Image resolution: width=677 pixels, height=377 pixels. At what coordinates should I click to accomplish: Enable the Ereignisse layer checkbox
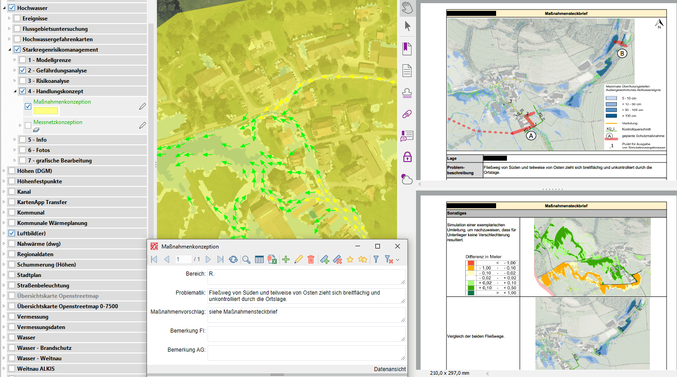(x=17, y=19)
